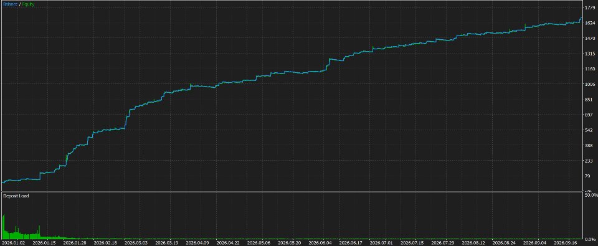Click the 2026.05.20 date label

point(290,243)
